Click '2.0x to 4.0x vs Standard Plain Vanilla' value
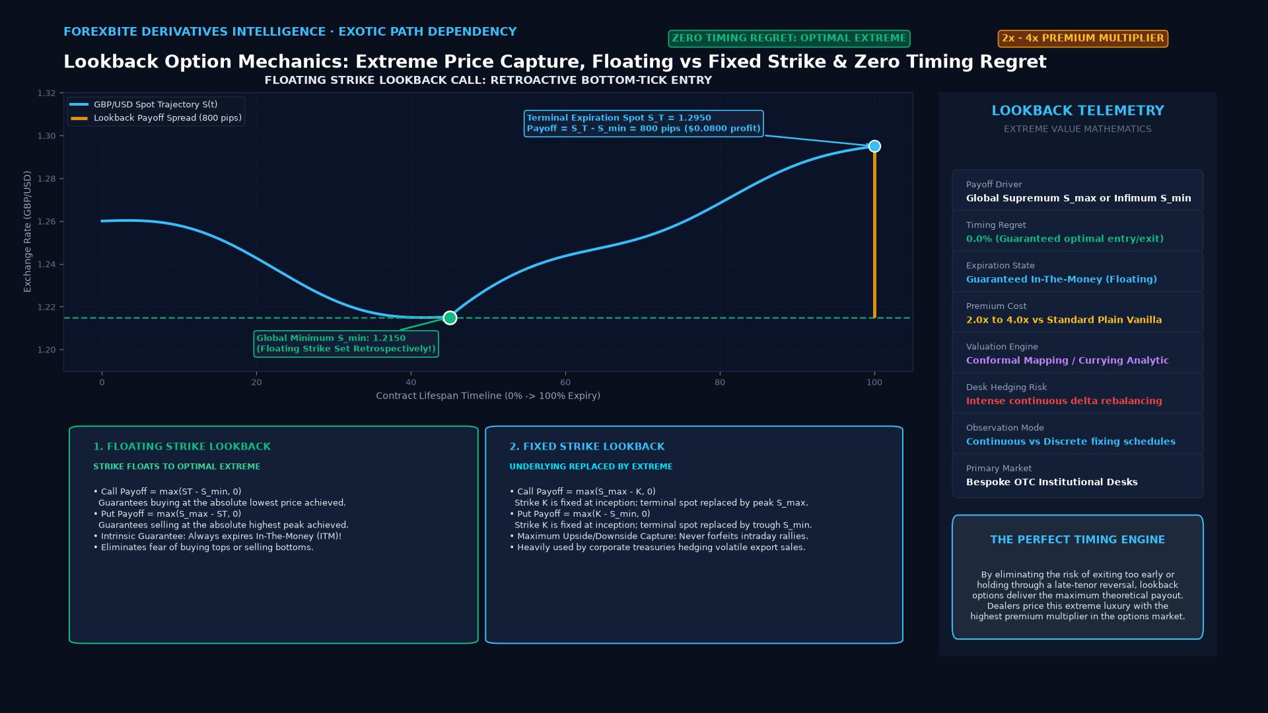This screenshot has height=713, width=1268. pos(1064,320)
